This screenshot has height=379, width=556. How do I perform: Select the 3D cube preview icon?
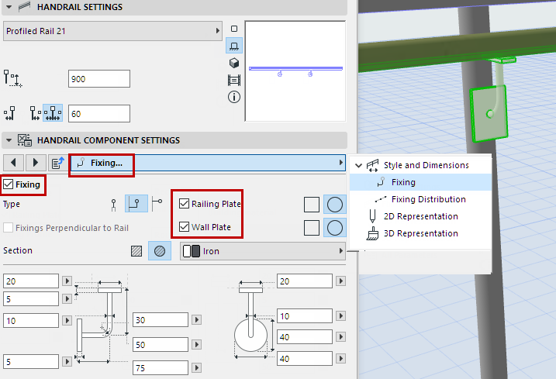[234, 63]
